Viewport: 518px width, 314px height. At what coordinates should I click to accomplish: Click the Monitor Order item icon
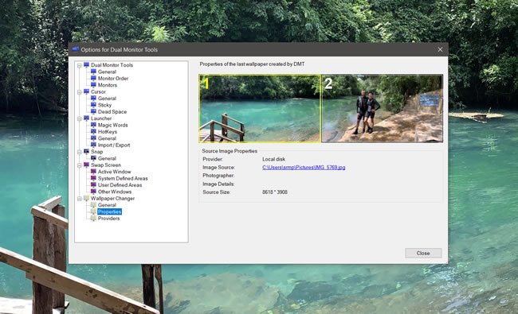(93, 78)
